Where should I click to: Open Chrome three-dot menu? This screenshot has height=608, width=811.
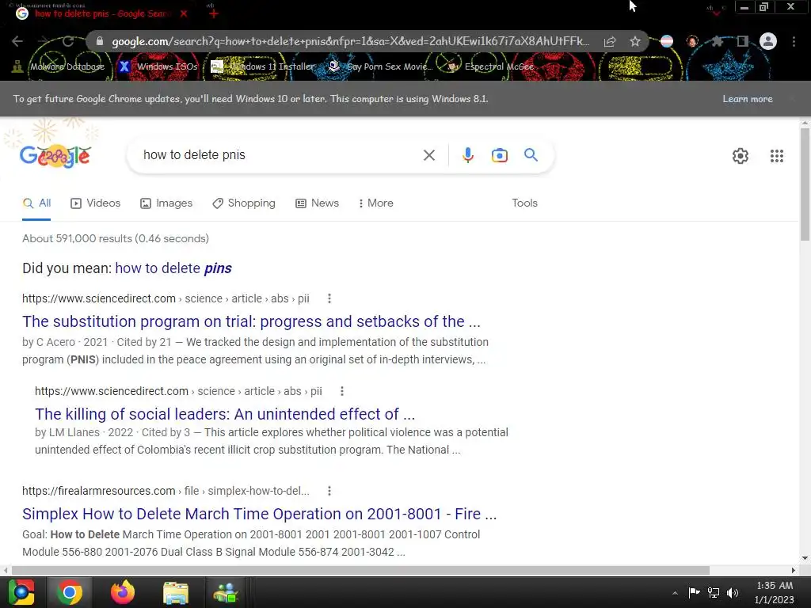coord(794,41)
